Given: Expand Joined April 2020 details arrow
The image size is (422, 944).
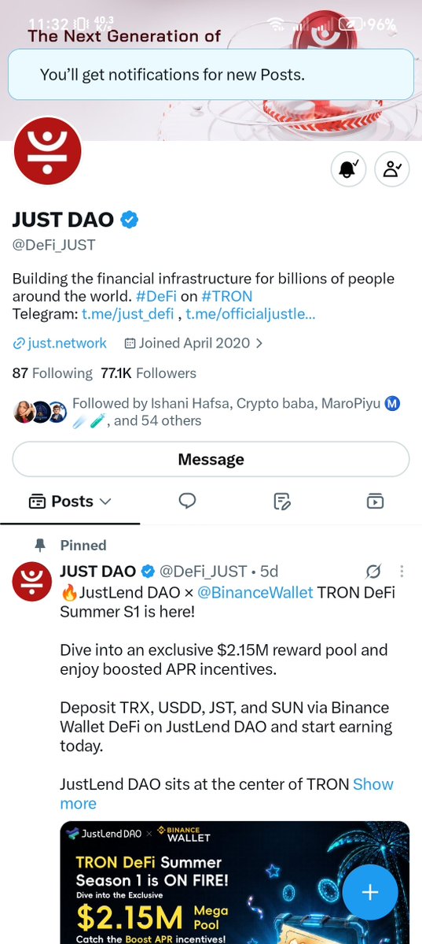Looking at the screenshot, I should pyautogui.click(x=259, y=343).
